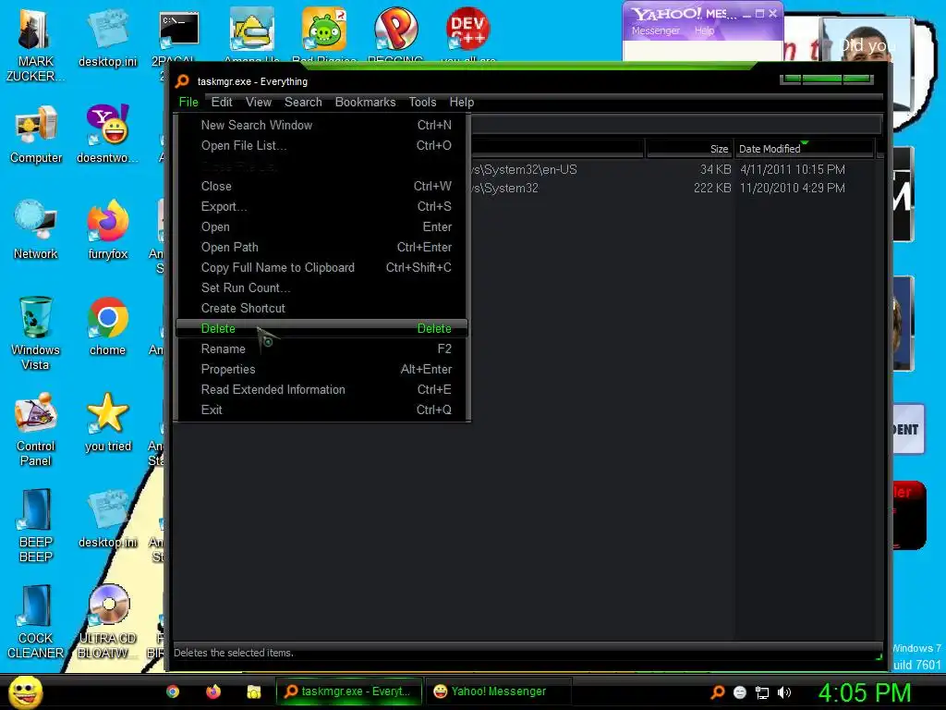
Task: Click the 4:05 PM taskbar clock
Action: coord(864,692)
